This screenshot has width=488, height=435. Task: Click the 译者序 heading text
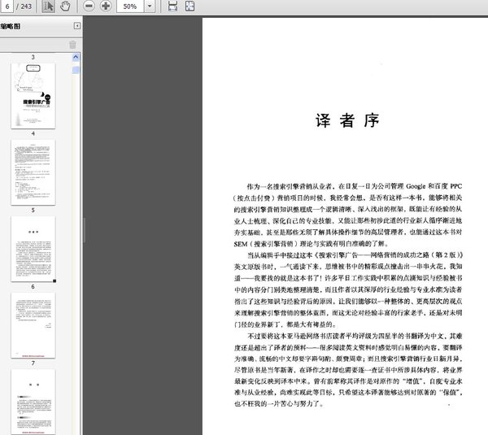347,120
